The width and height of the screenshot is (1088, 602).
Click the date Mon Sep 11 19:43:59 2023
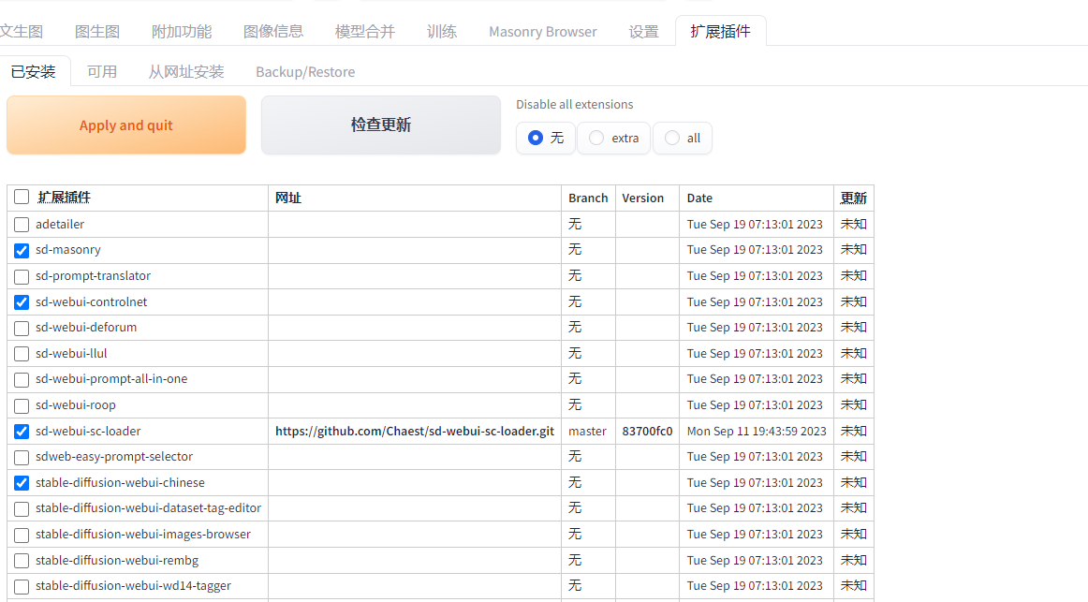tap(757, 431)
